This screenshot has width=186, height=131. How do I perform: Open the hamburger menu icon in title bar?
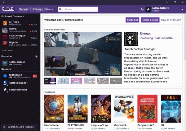coord(3,2)
